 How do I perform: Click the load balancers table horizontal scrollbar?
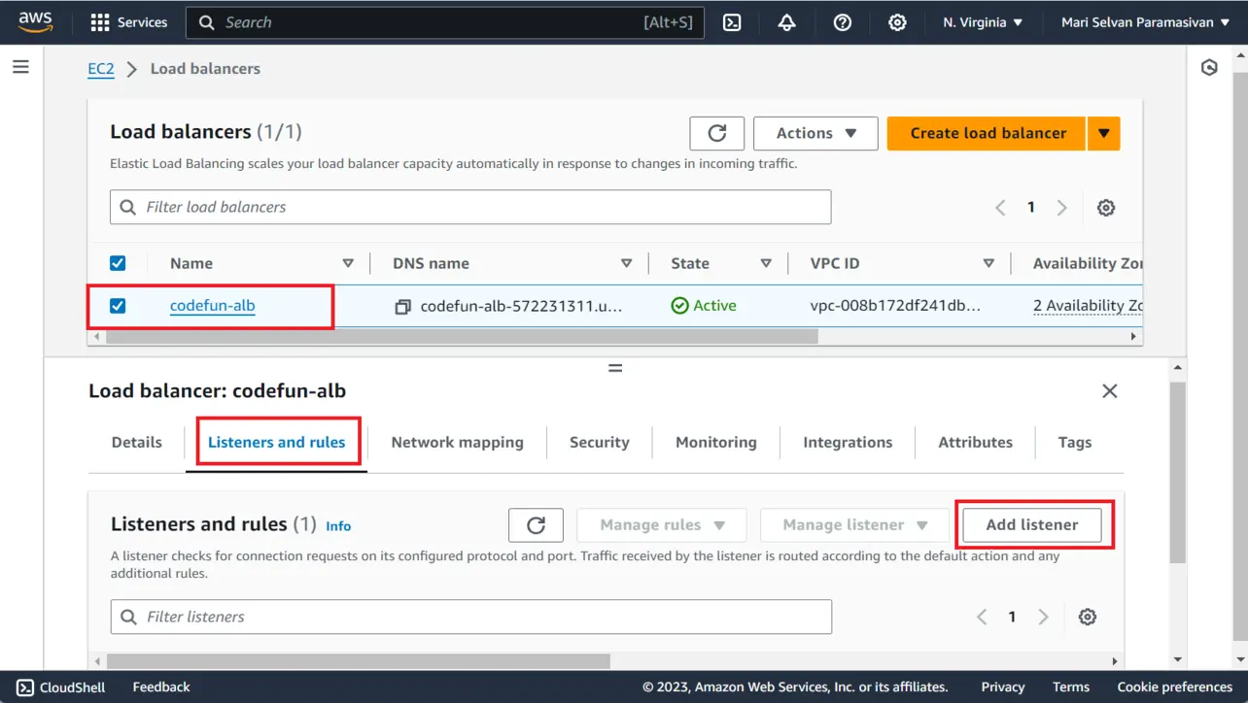[462, 336]
